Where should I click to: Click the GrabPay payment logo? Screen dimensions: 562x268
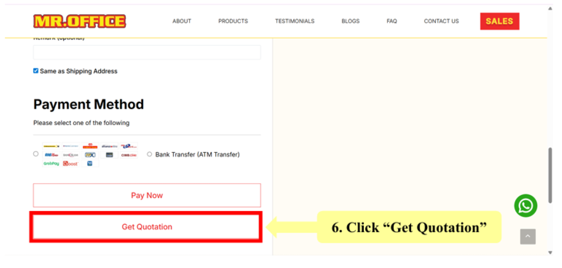tap(51, 164)
